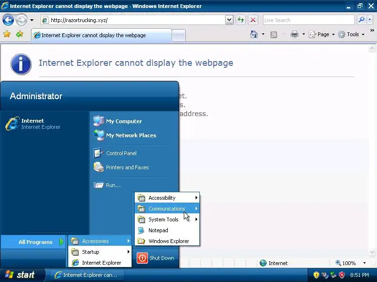
Task: Launch Internet Explorer from All Programs list
Action: [x=100, y=263]
